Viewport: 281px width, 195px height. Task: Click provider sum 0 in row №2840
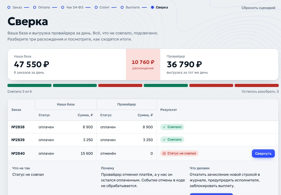(x=152, y=153)
